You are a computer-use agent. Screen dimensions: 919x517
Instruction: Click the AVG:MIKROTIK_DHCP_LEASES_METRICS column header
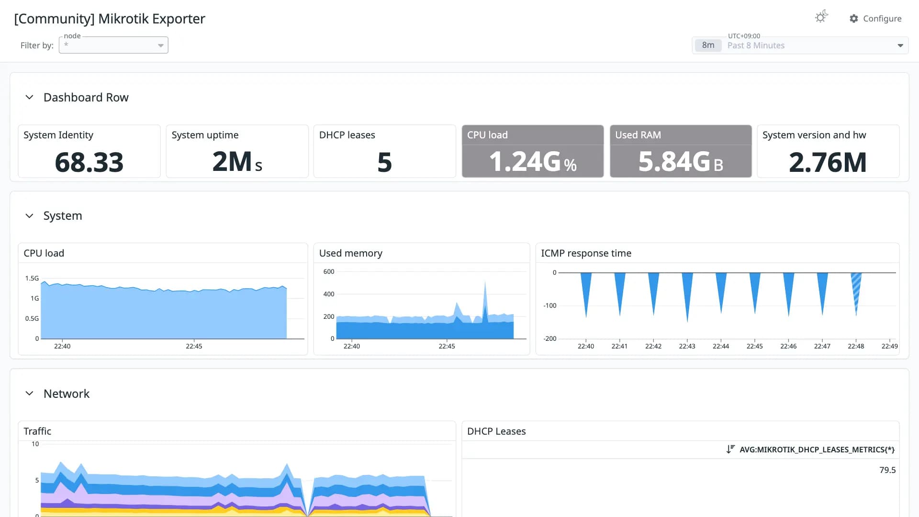[x=817, y=449]
